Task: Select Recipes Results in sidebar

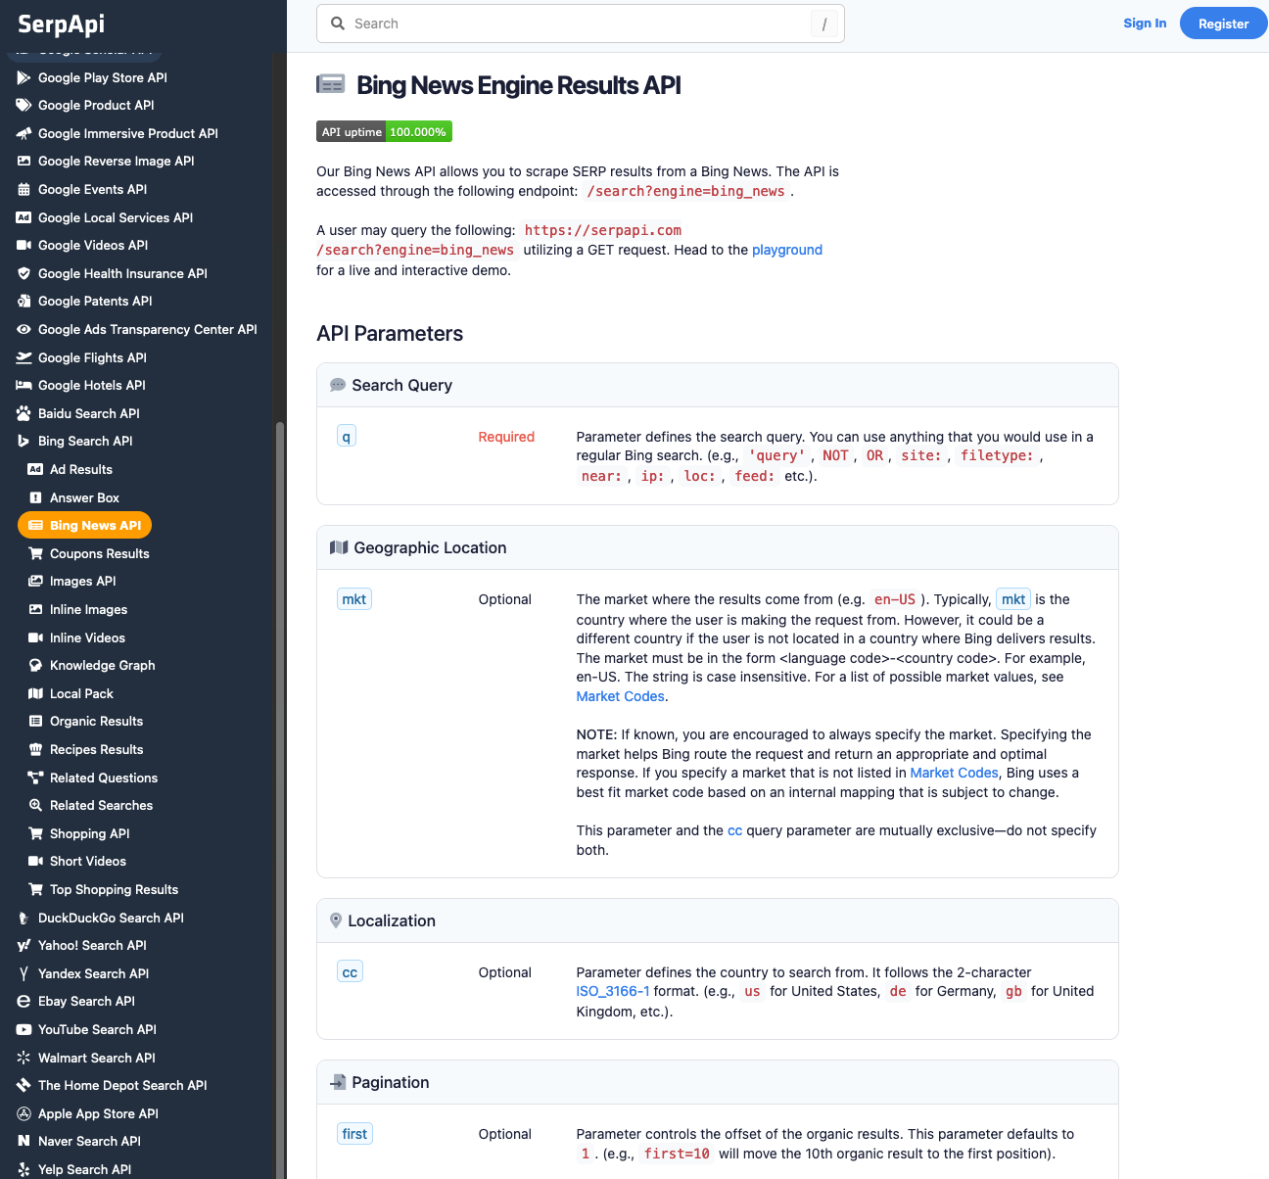Action: [x=97, y=749]
